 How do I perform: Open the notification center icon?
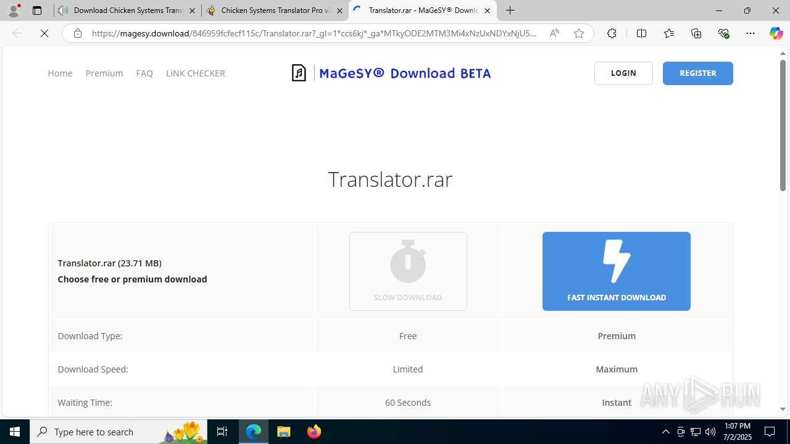[770, 432]
